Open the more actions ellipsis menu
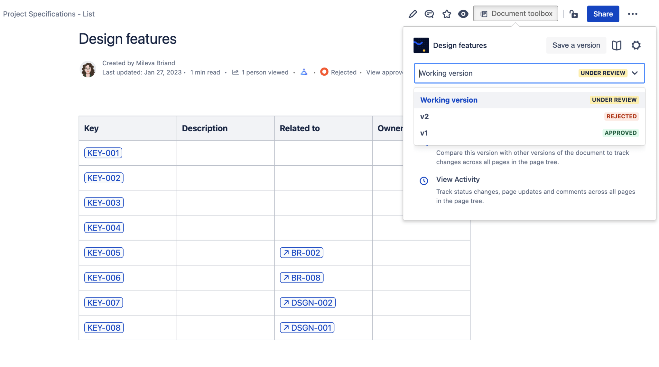 click(633, 14)
